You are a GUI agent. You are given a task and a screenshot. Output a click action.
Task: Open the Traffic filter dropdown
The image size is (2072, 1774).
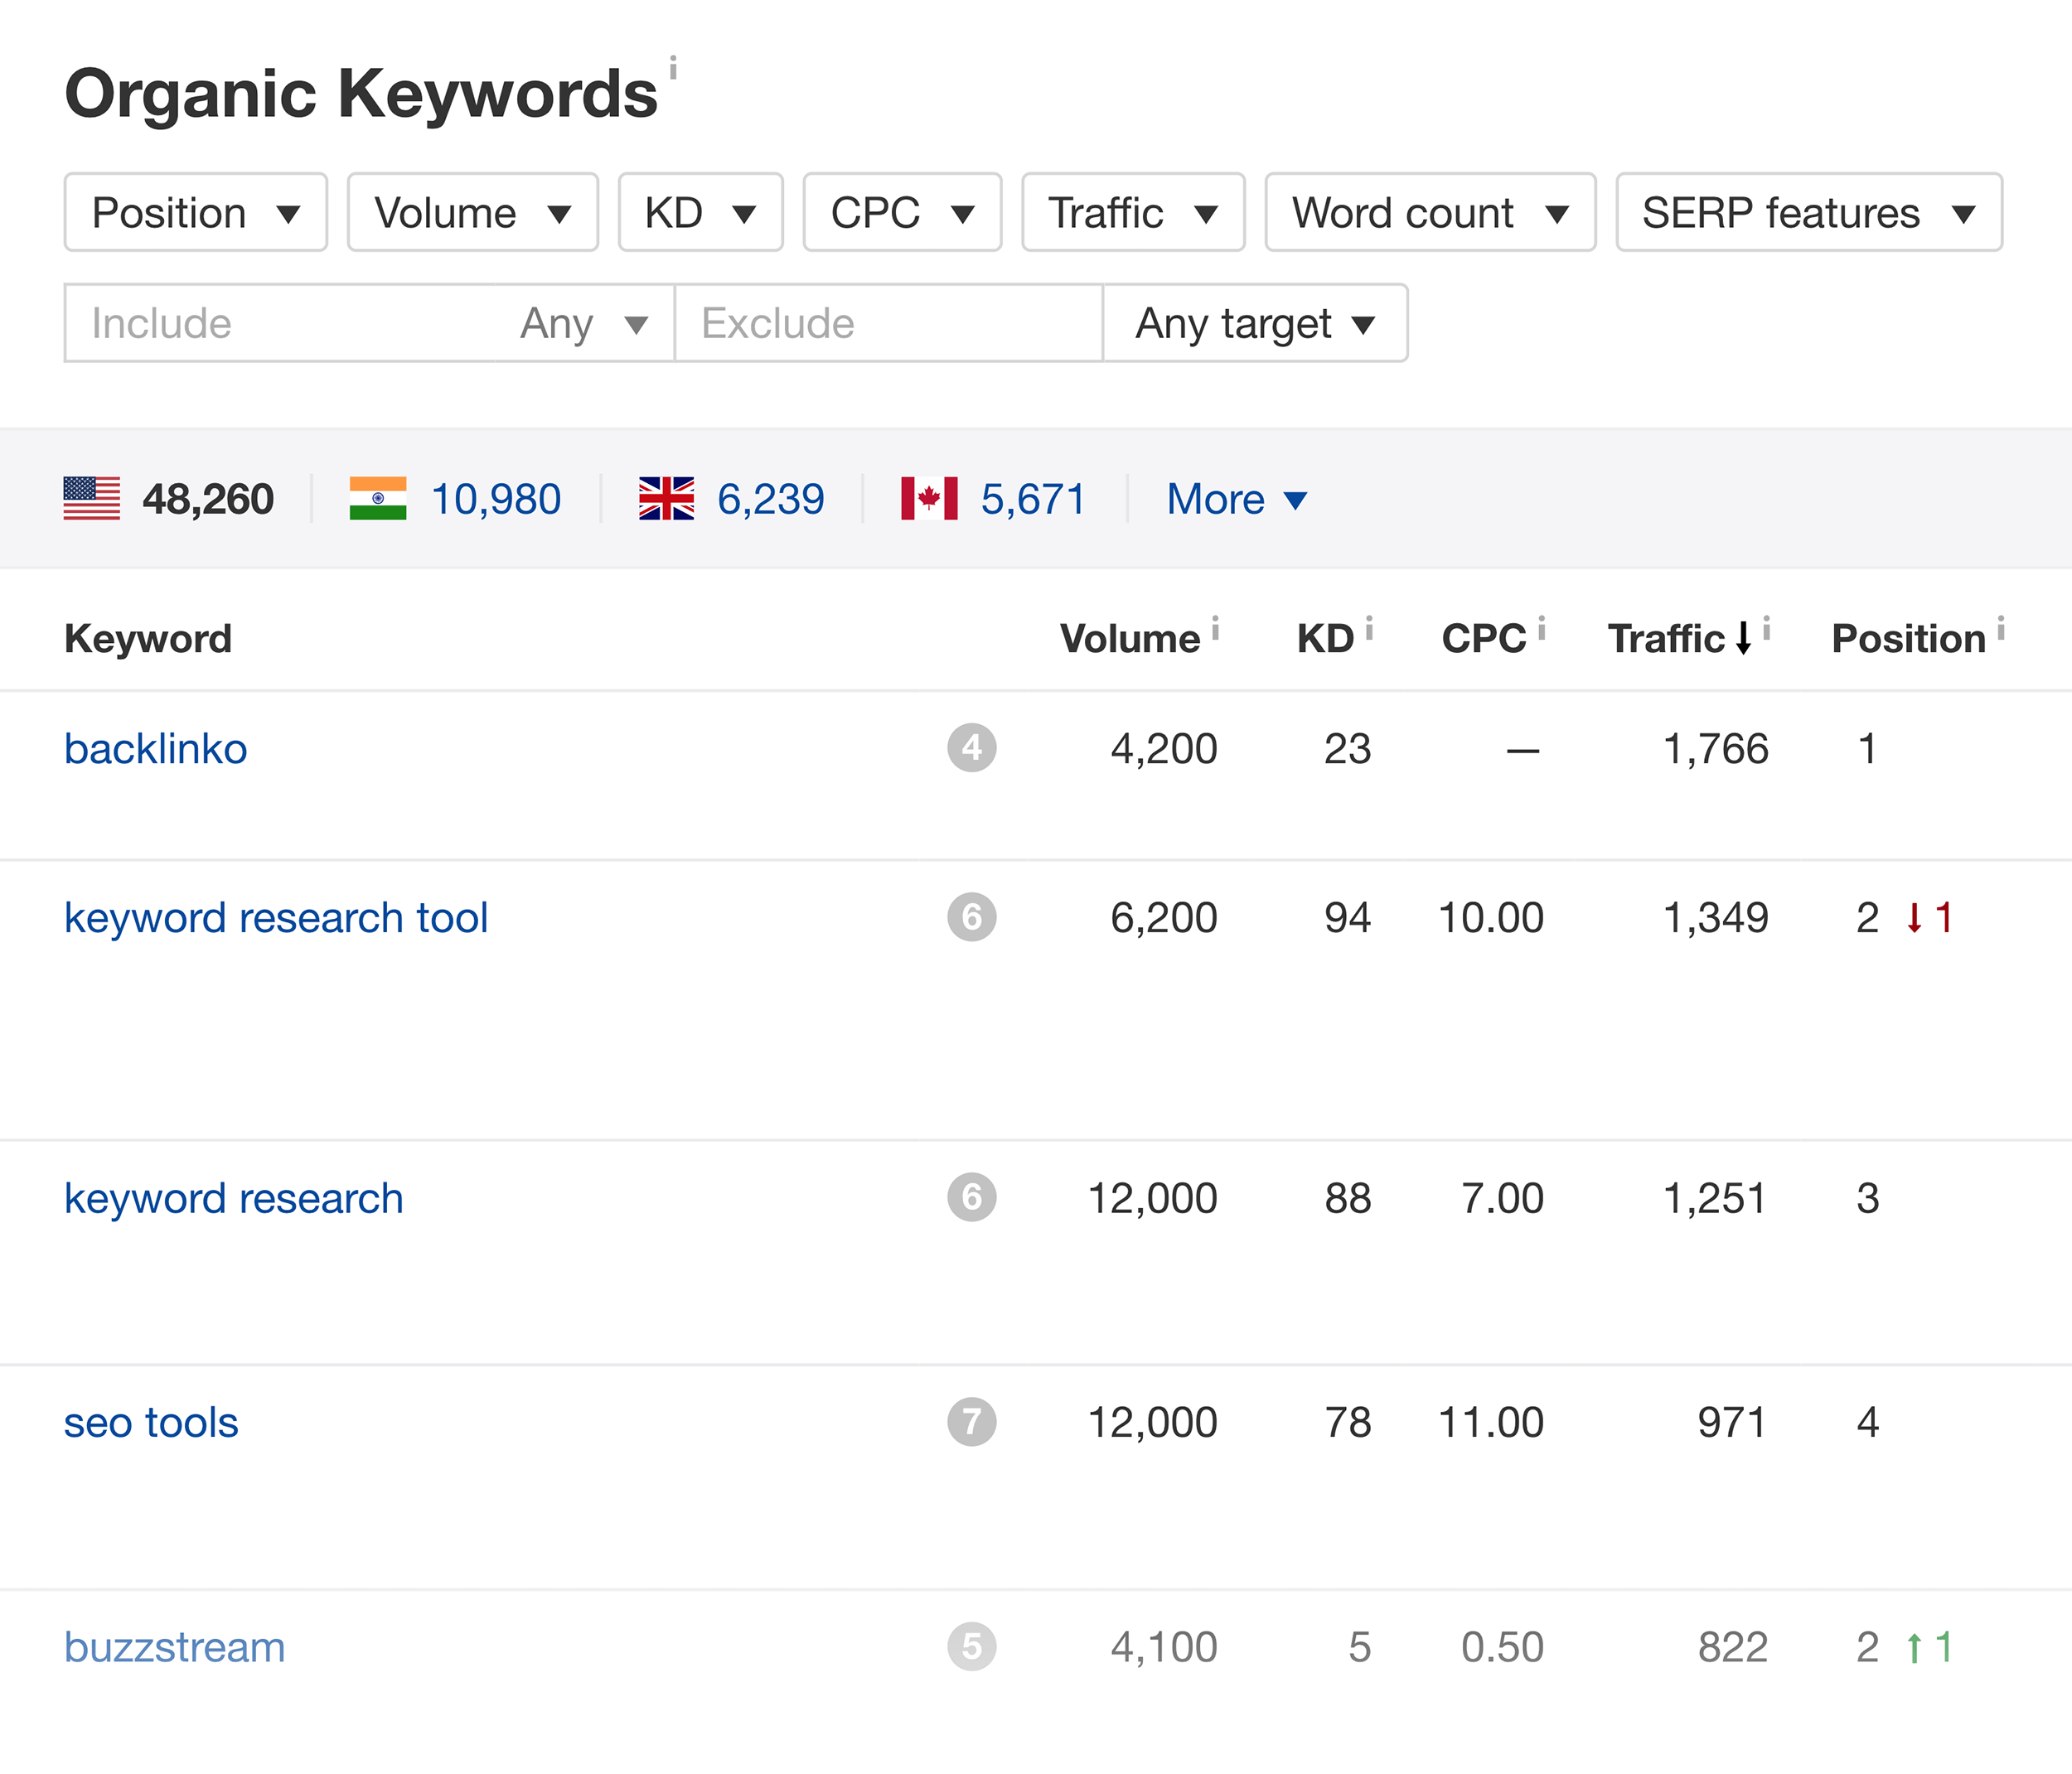pyautogui.click(x=1133, y=212)
